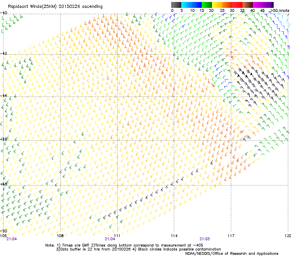Click the '25' value on the legend scale

(222, 11)
